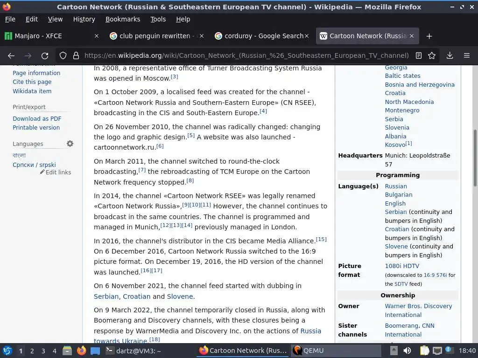Open the Page information sidebar link
Viewport: 478px width, 358px height.
click(x=36, y=73)
